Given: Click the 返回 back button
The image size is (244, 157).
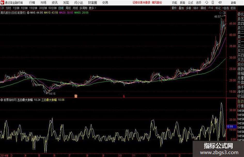Looking at the screenshot, I should point(233,8).
